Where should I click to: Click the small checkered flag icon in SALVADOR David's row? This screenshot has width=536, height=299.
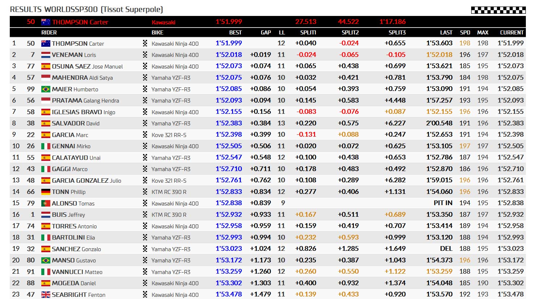pos(145,123)
